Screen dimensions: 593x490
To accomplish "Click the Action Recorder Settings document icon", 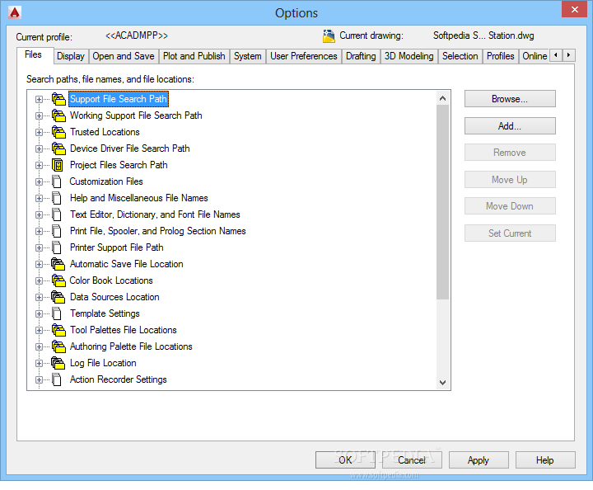I will 57,379.
